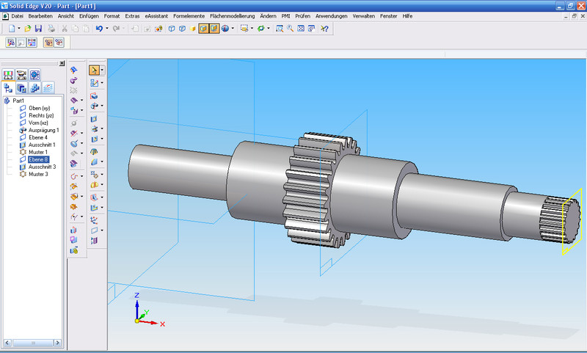Click the Open file folder icon

point(28,29)
